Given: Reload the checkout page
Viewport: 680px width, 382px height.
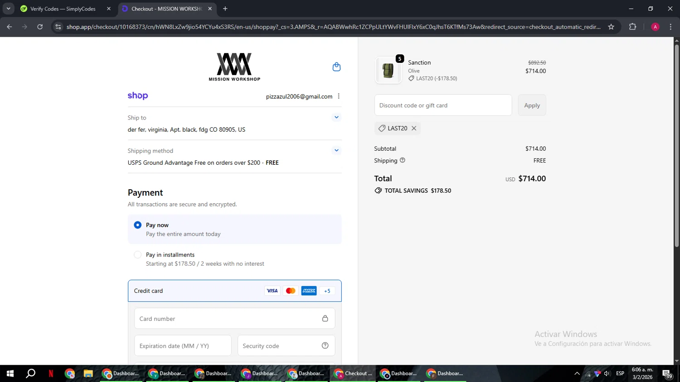Looking at the screenshot, I should coord(40,27).
